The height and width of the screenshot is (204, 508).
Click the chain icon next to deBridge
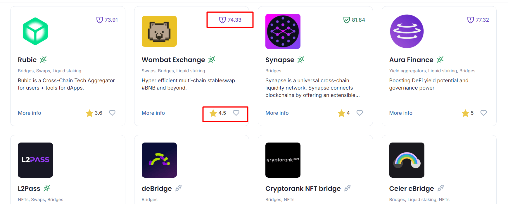(x=178, y=188)
